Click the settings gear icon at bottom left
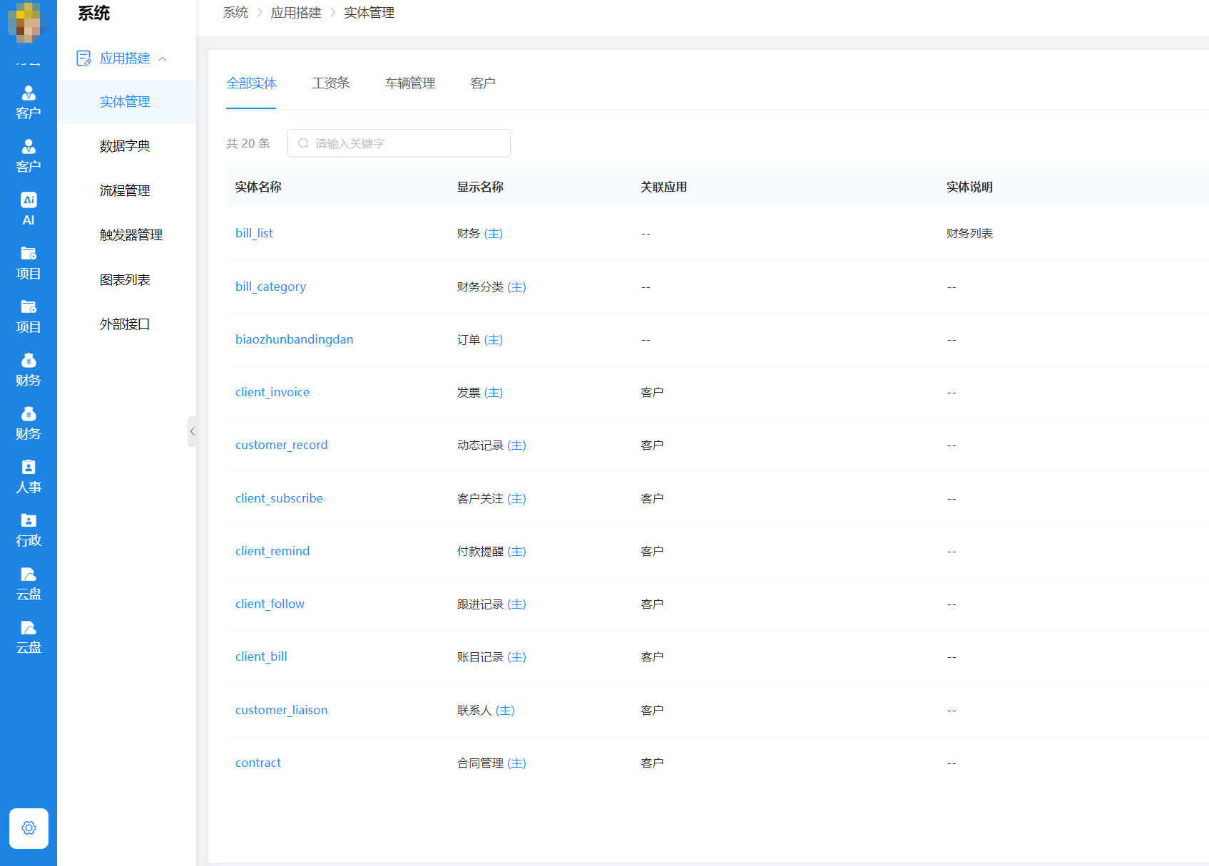Screen dimensions: 1209x866 (29, 828)
